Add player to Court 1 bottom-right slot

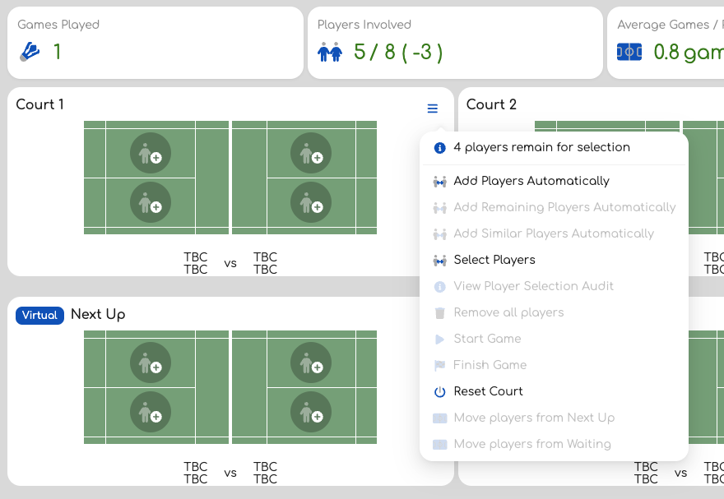311,202
